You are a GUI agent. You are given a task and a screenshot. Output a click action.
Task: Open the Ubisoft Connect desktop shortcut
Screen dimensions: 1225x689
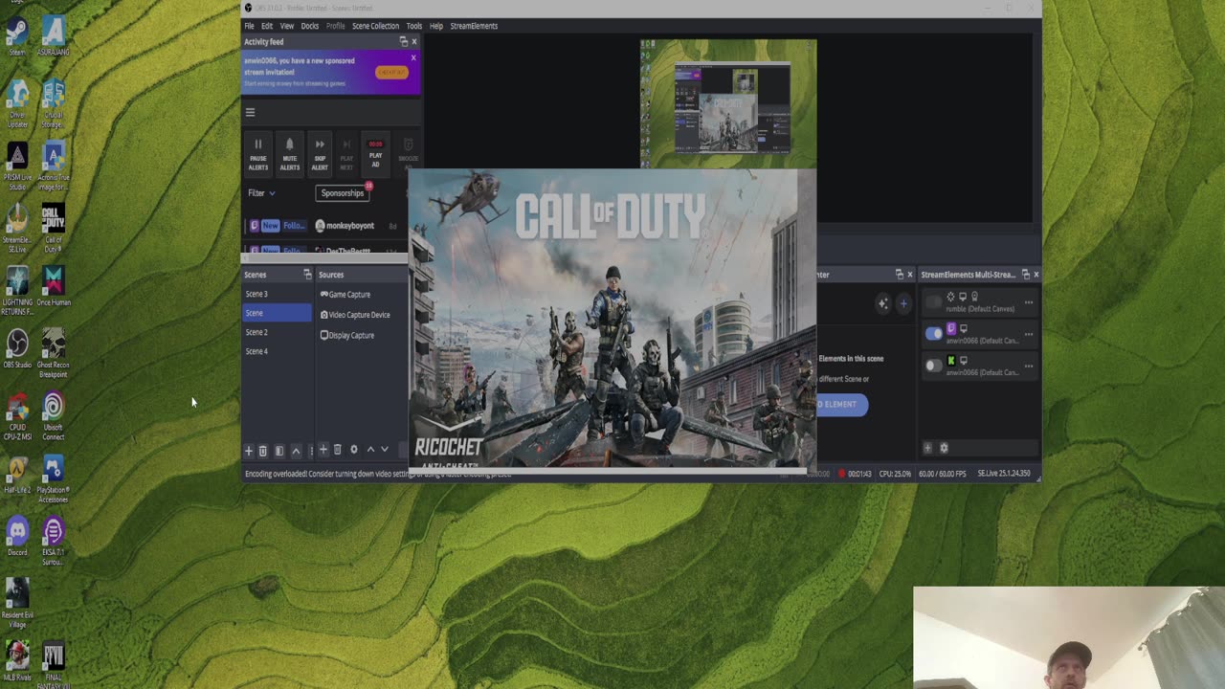(x=54, y=415)
